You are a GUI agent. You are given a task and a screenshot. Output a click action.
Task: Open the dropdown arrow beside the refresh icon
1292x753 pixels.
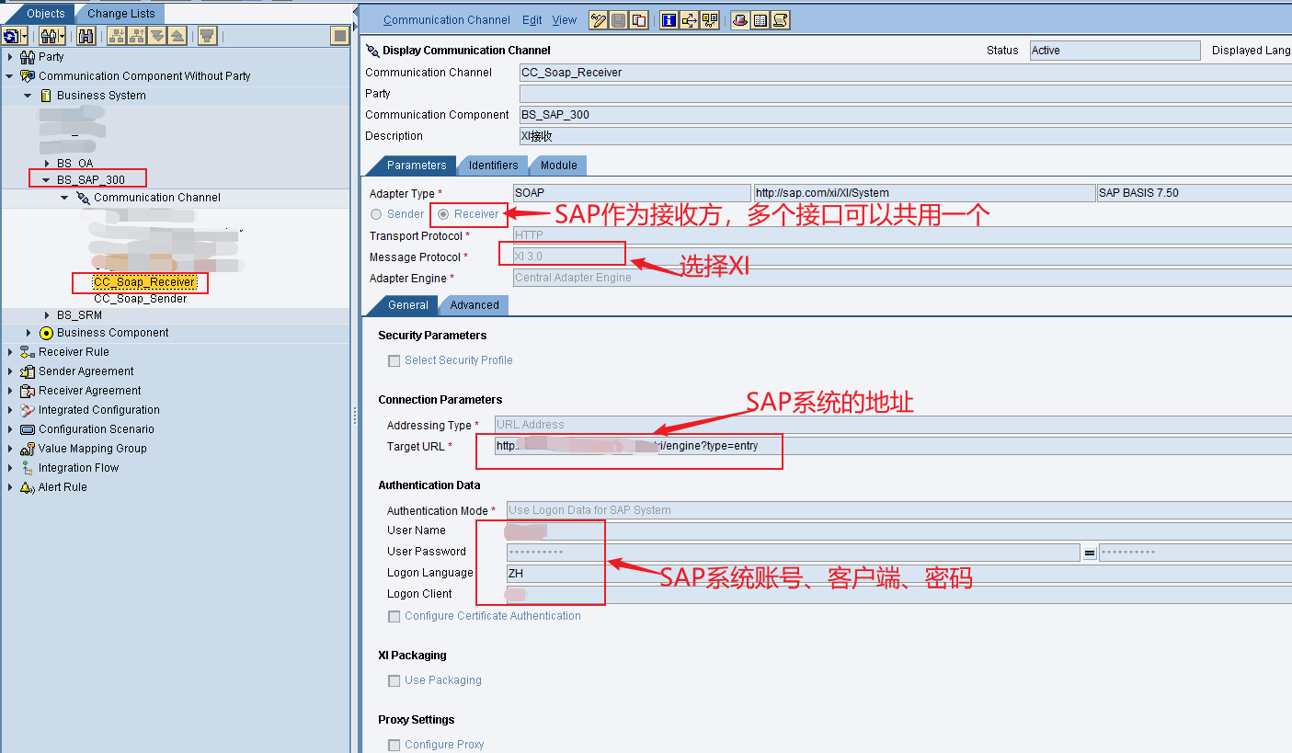25,36
